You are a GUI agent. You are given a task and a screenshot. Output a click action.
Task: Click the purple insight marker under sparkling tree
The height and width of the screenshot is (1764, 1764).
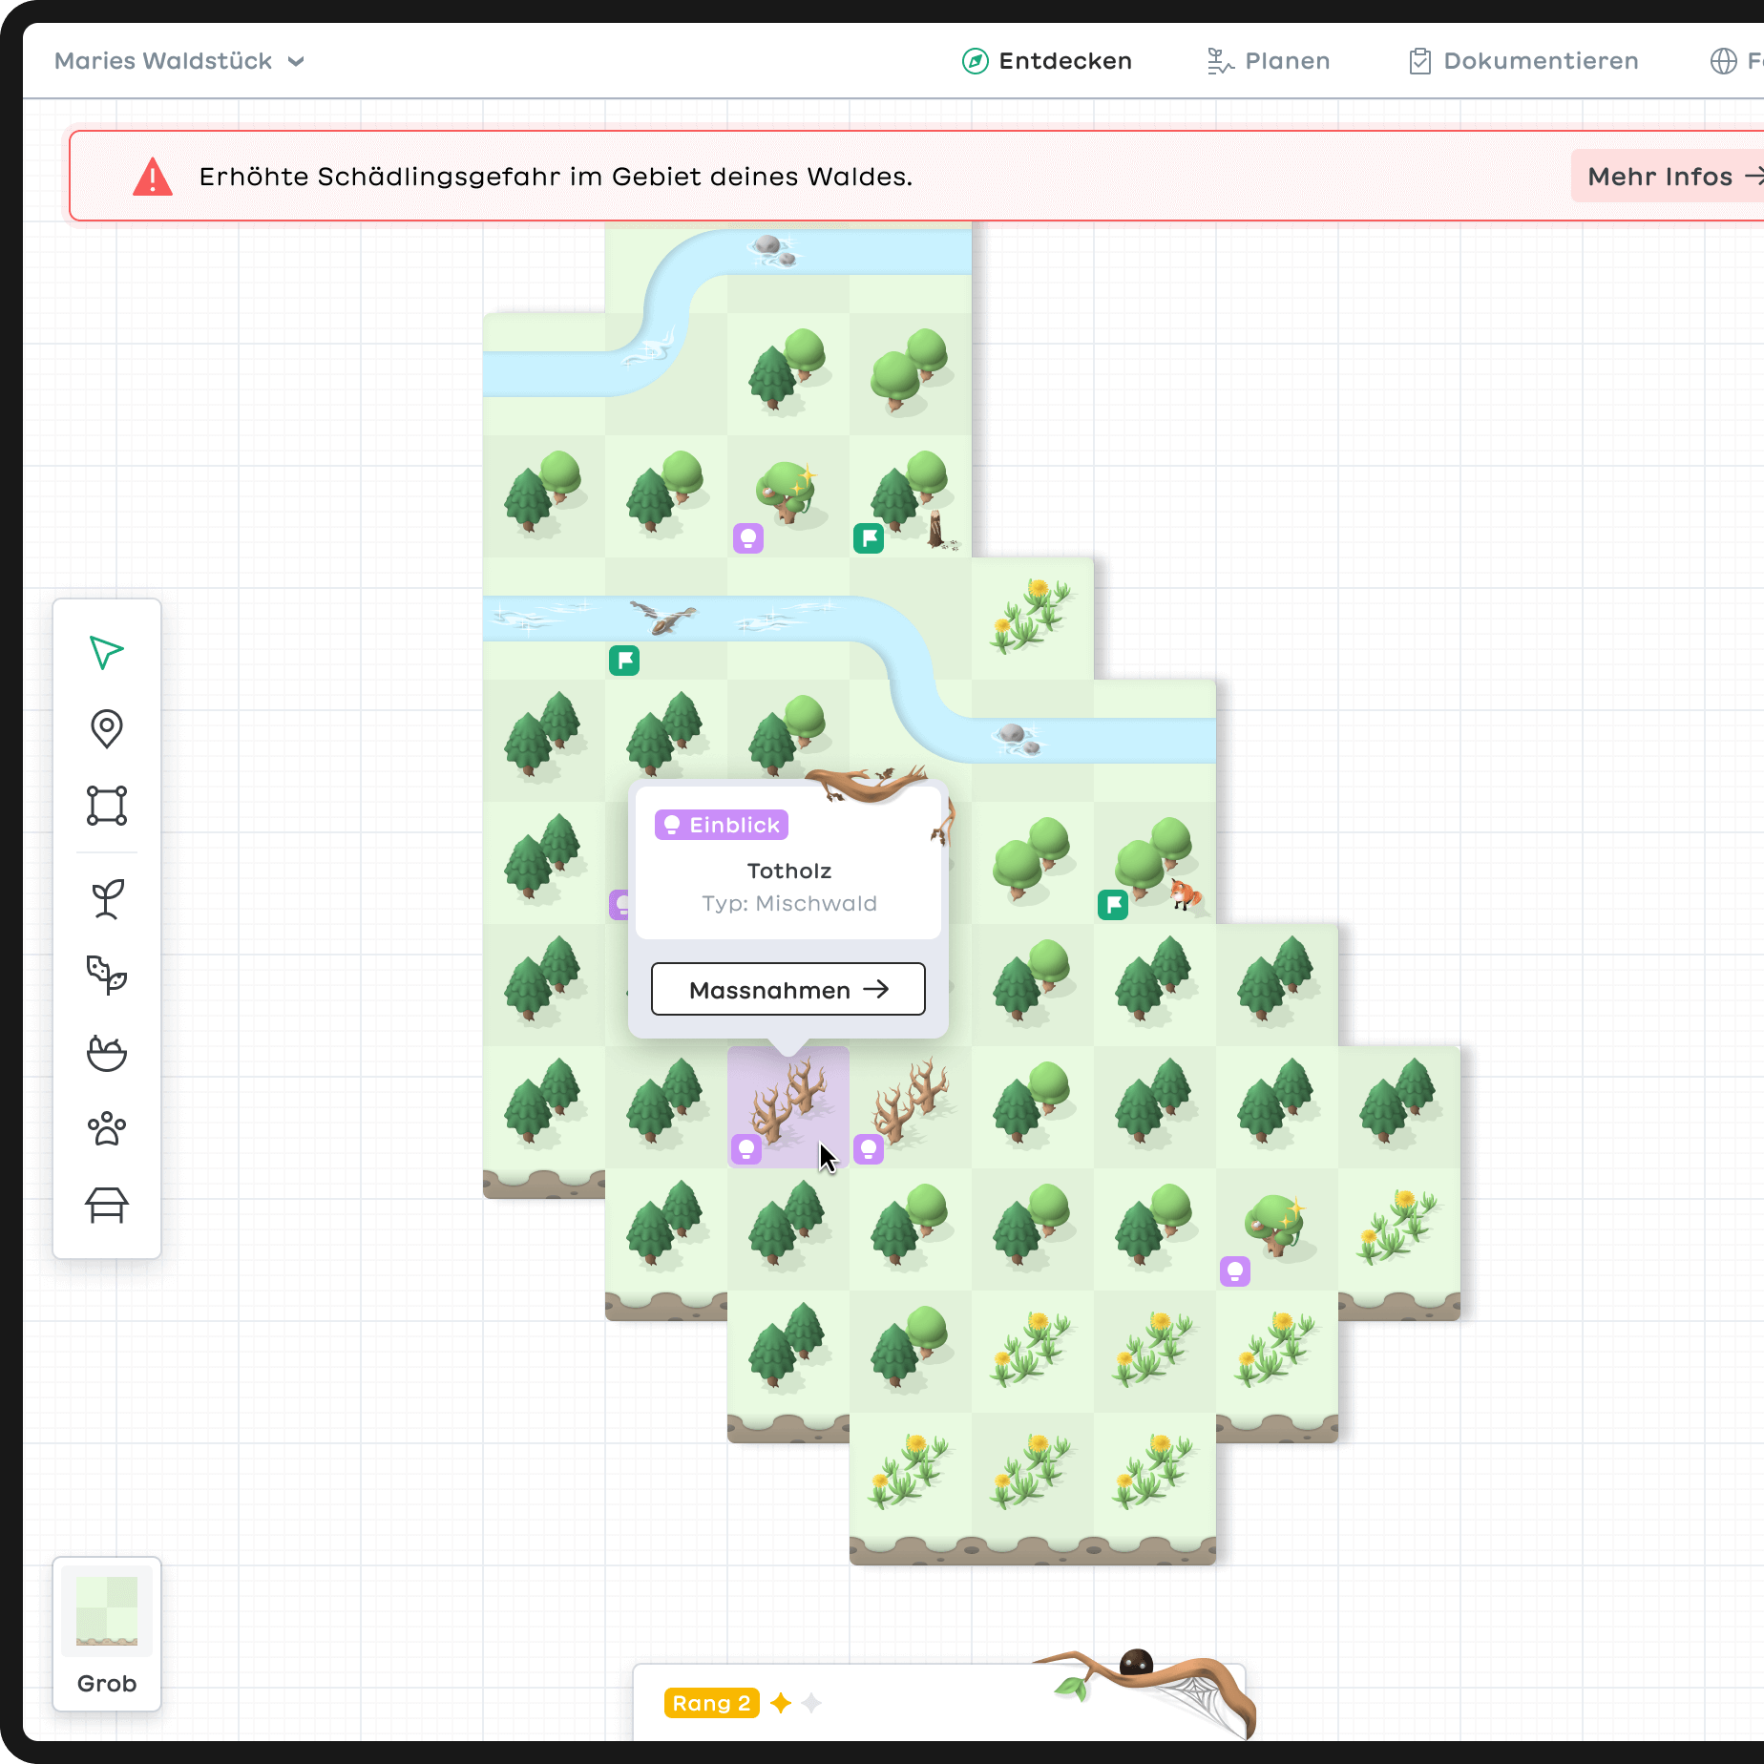pos(748,538)
